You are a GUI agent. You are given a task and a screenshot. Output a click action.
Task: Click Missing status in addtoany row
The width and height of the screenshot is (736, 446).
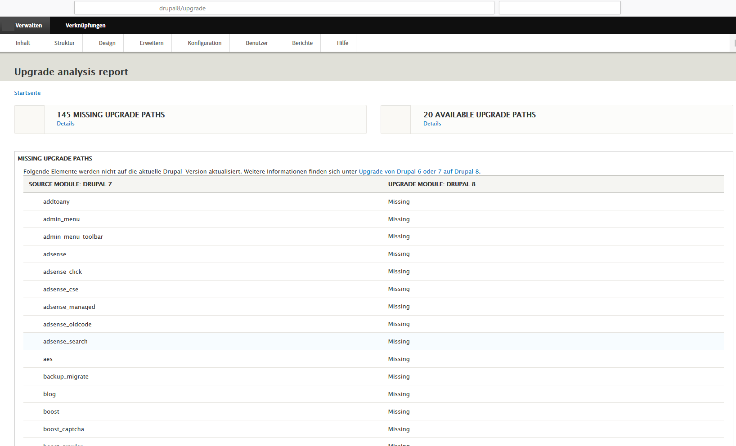(399, 202)
